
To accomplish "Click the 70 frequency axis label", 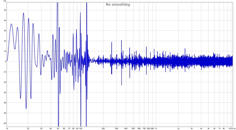I will [x=69, y=129].
